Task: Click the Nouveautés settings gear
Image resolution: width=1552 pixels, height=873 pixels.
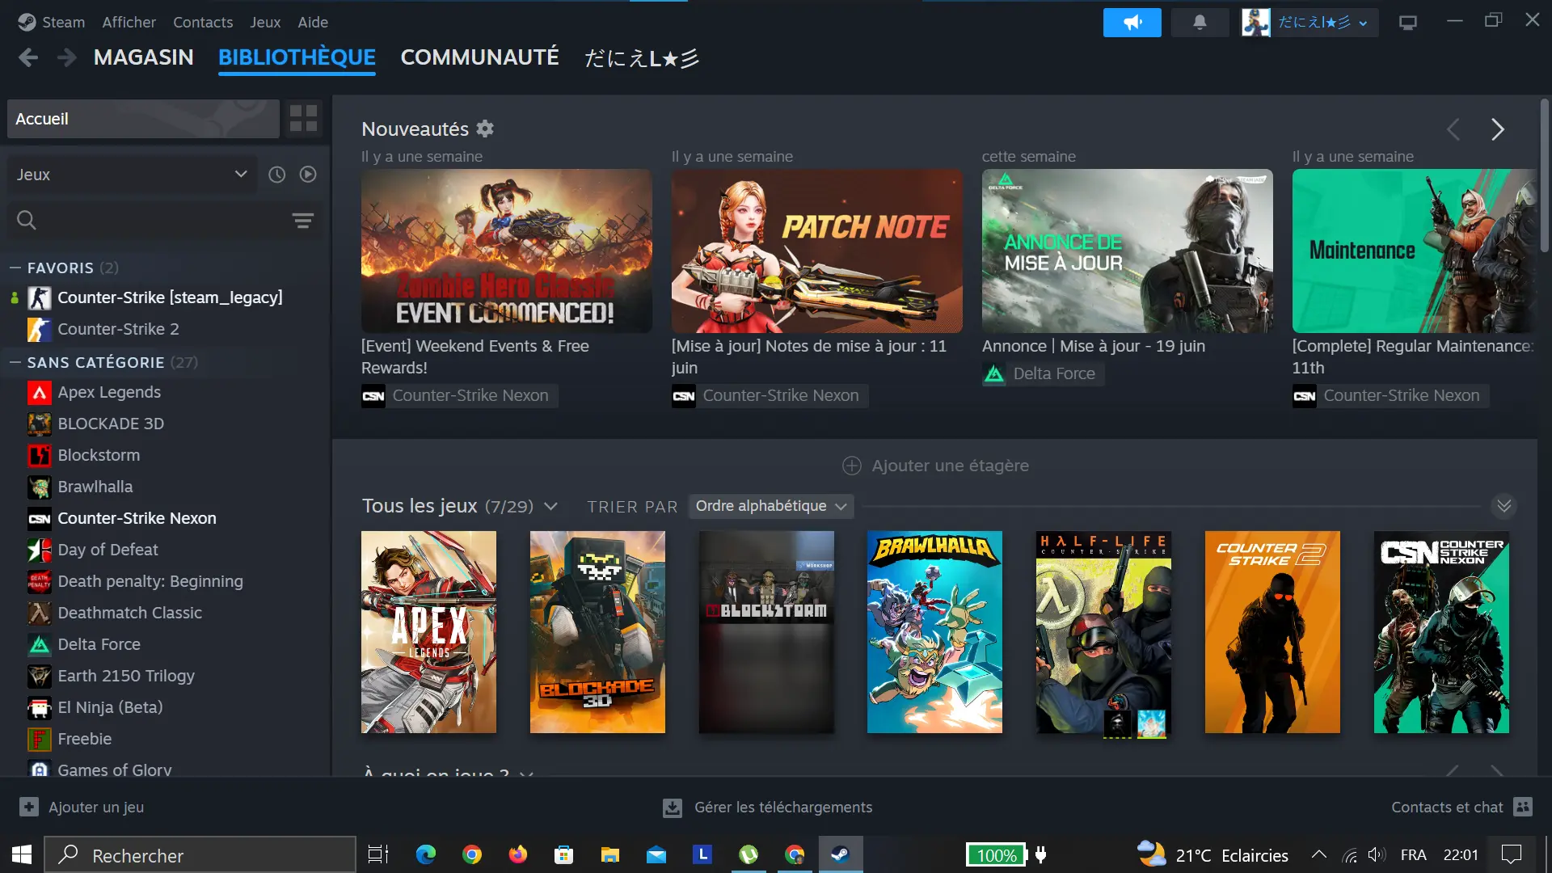Action: 485,129
